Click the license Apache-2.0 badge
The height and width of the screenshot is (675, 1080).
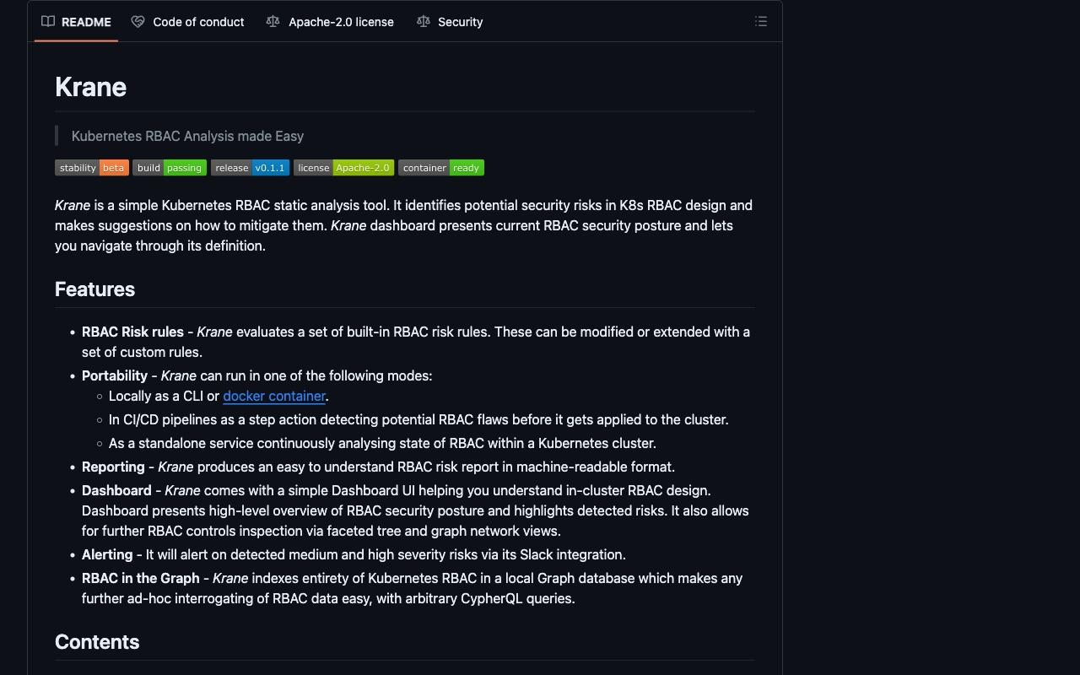click(x=344, y=168)
